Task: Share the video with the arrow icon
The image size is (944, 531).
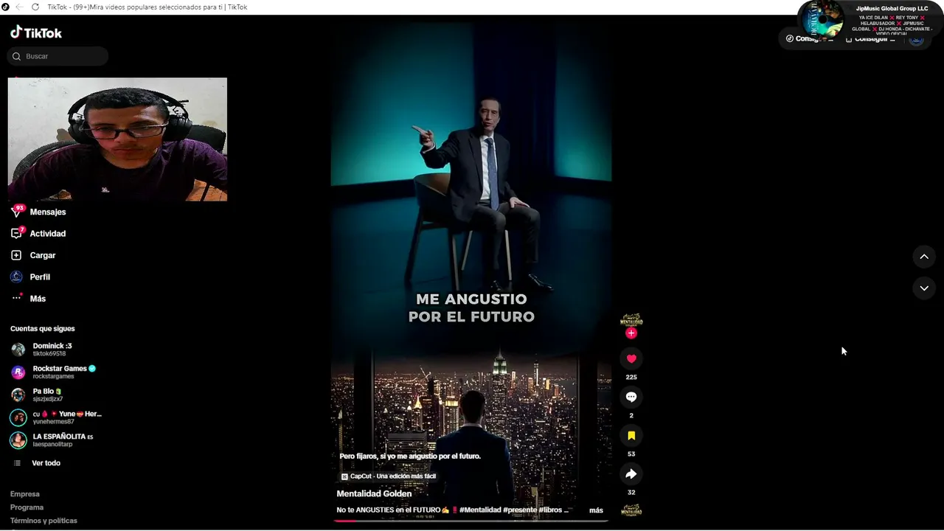Action: tap(631, 473)
